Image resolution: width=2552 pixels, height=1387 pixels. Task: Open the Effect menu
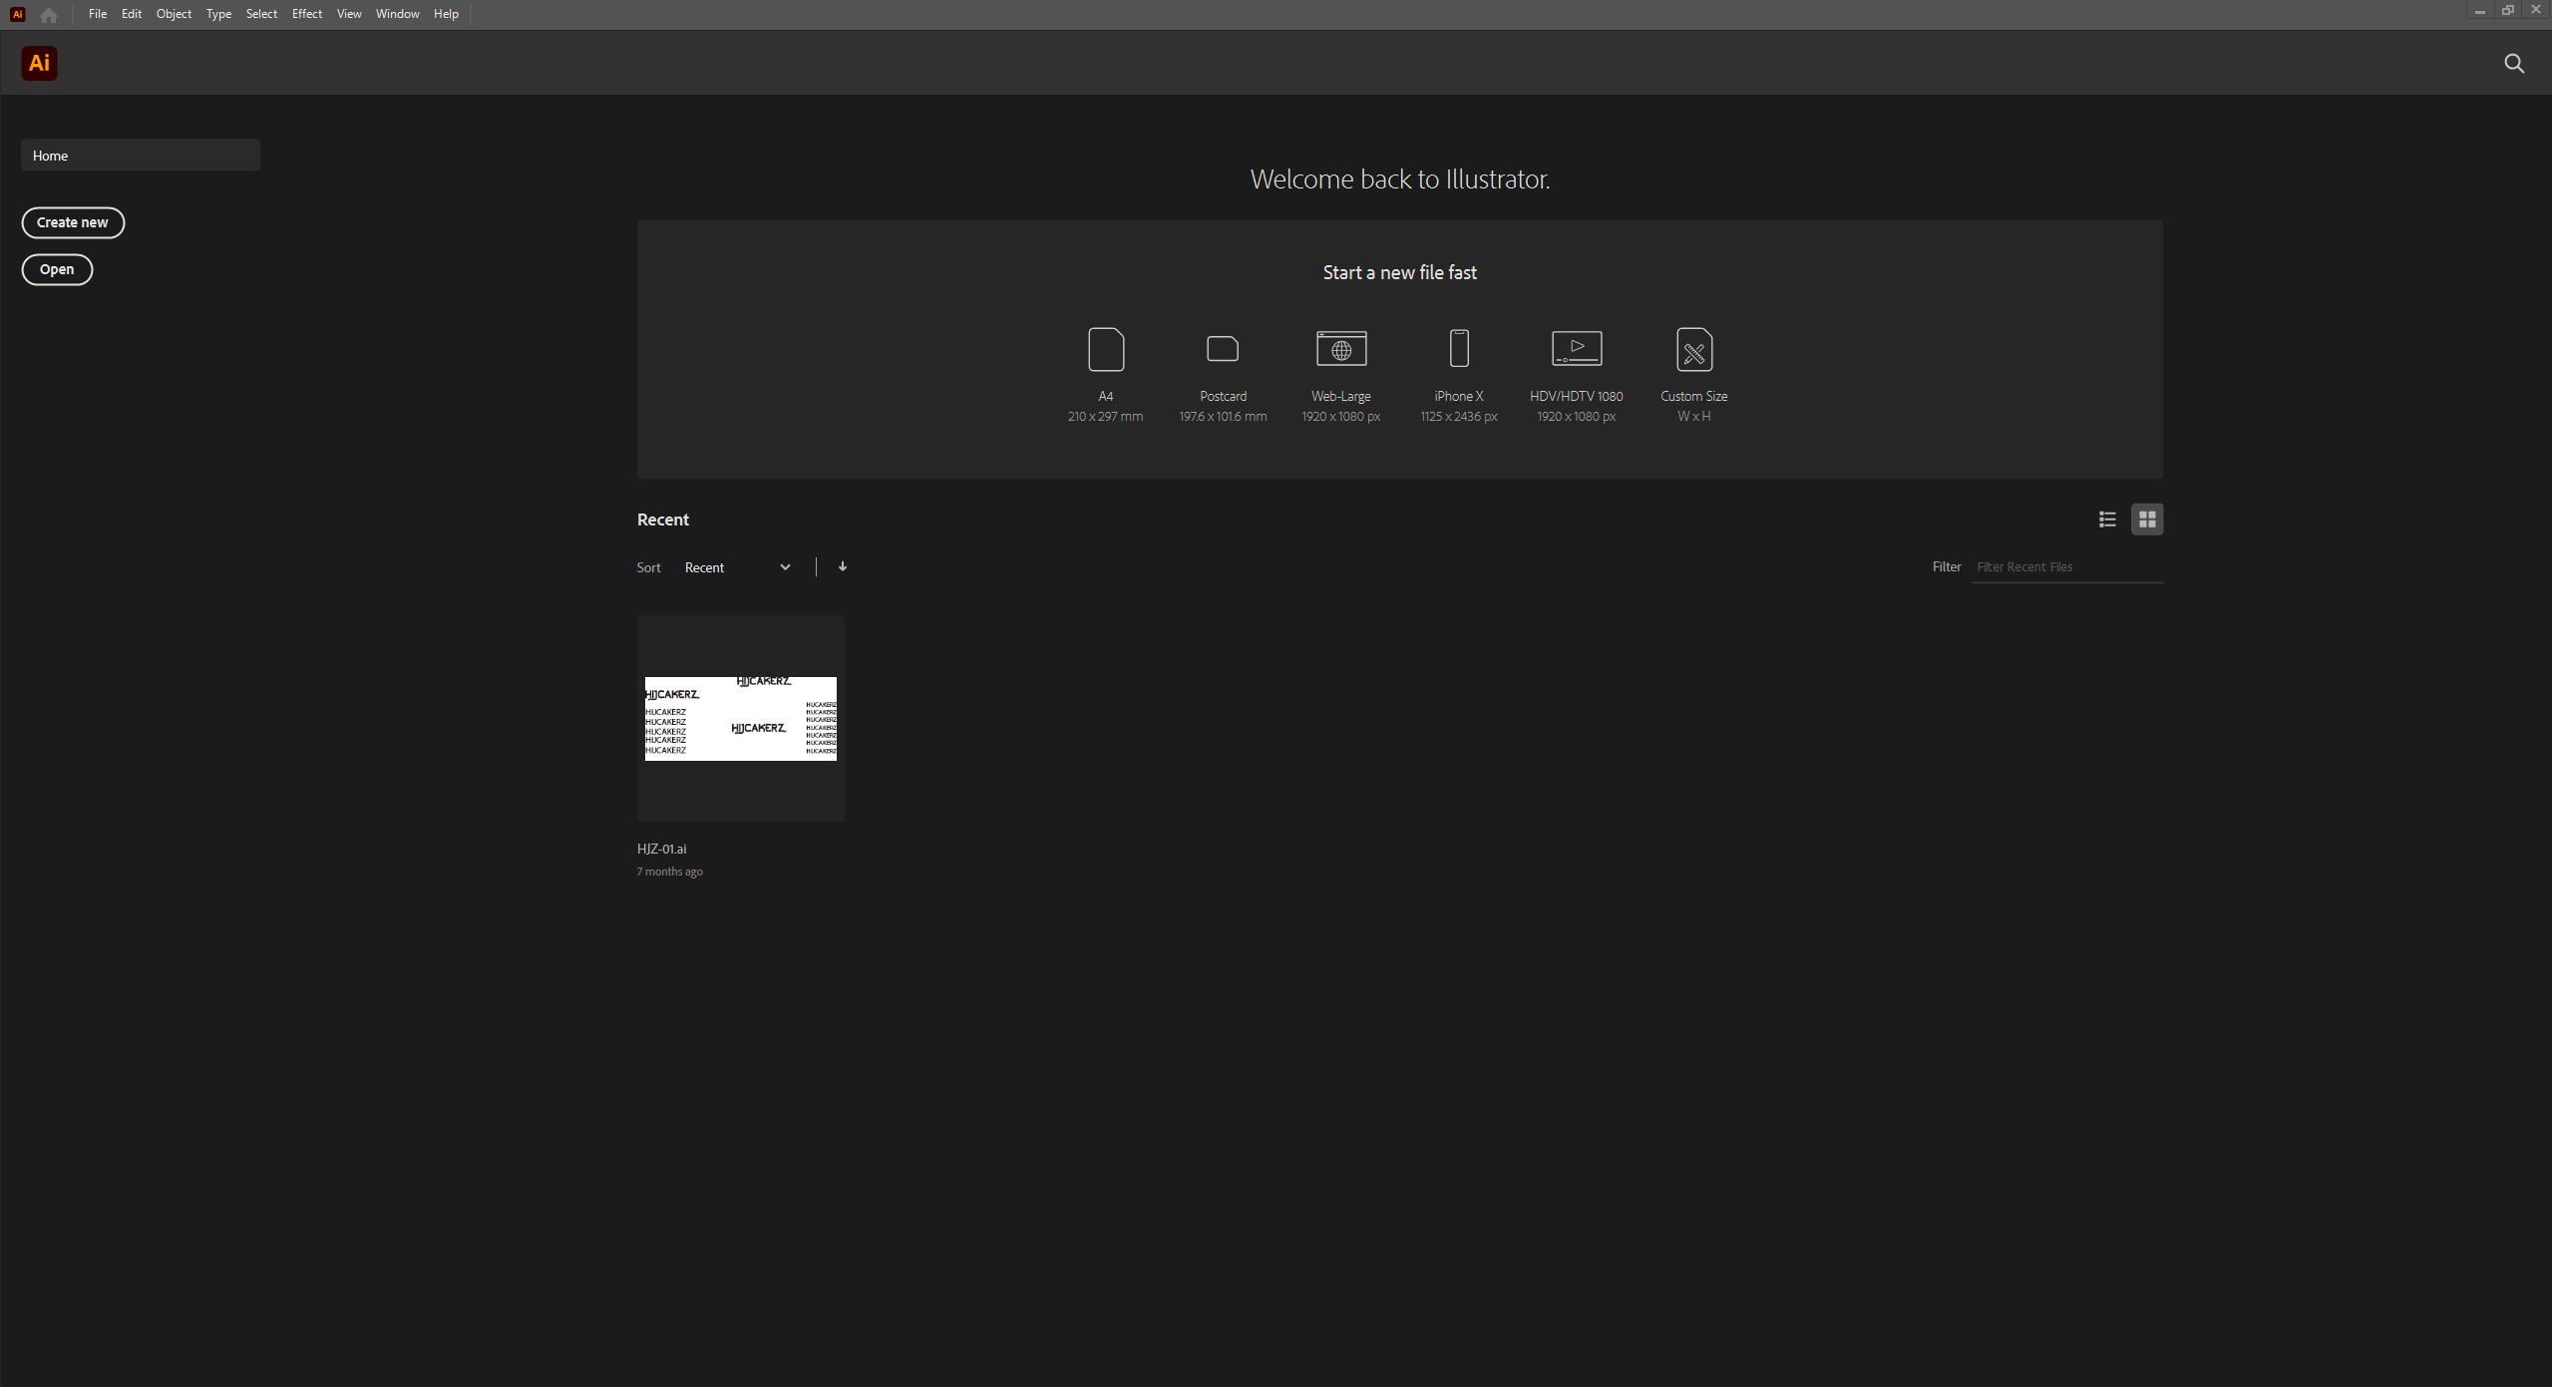[306, 14]
